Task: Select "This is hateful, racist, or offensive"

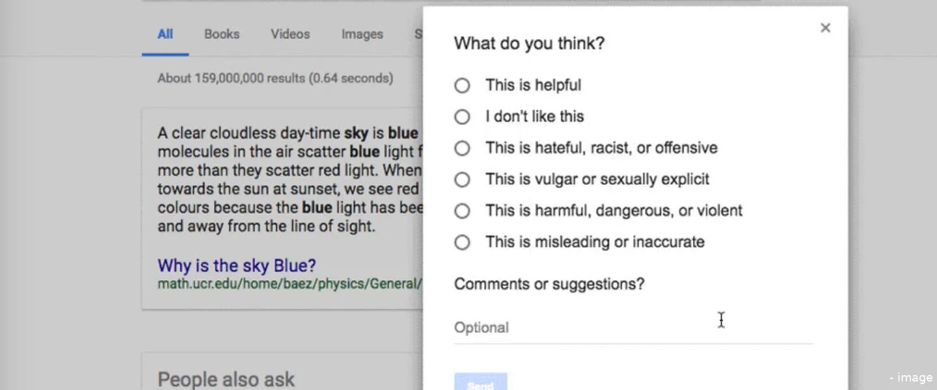Action: coord(462,148)
